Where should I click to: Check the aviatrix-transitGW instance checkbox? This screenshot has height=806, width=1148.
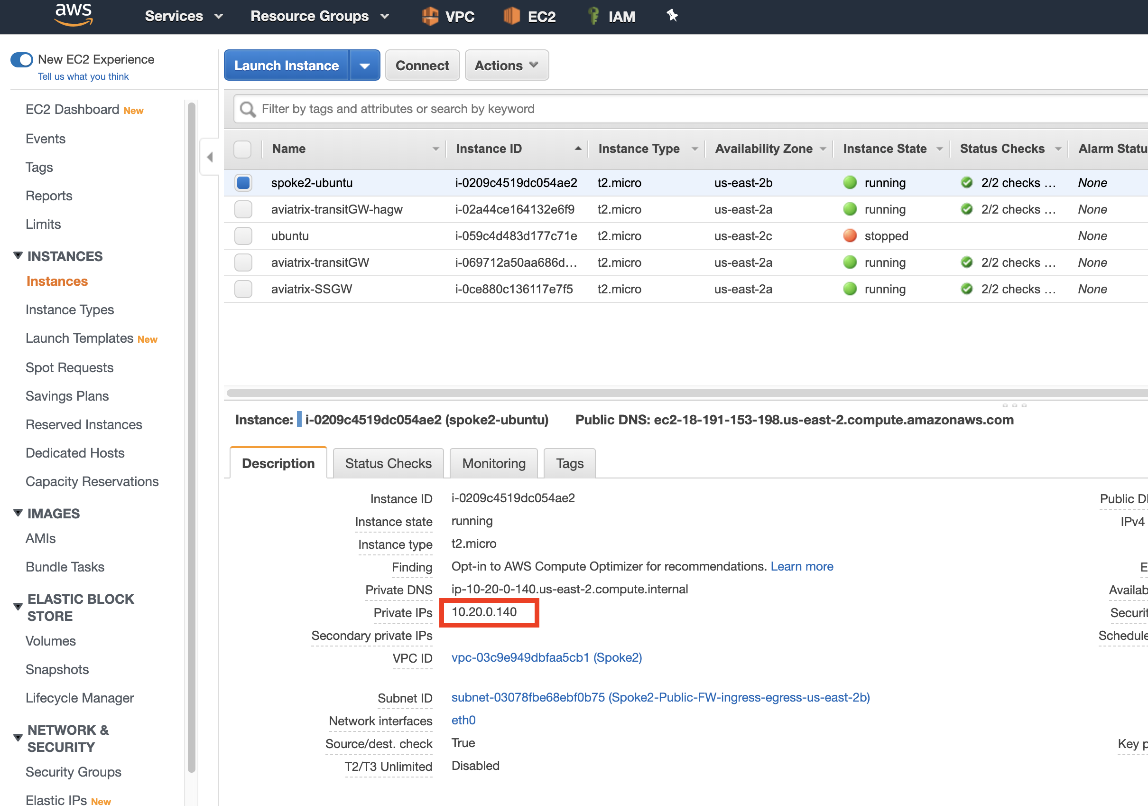coord(243,262)
